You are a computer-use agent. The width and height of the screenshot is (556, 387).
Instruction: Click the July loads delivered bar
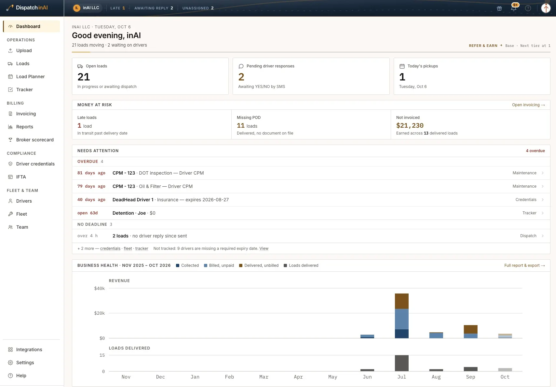click(402, 363)
